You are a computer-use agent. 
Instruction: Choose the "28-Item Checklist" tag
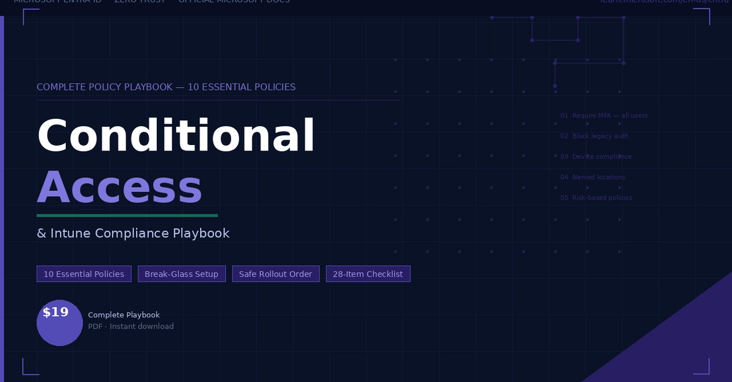tap(368, 274)
